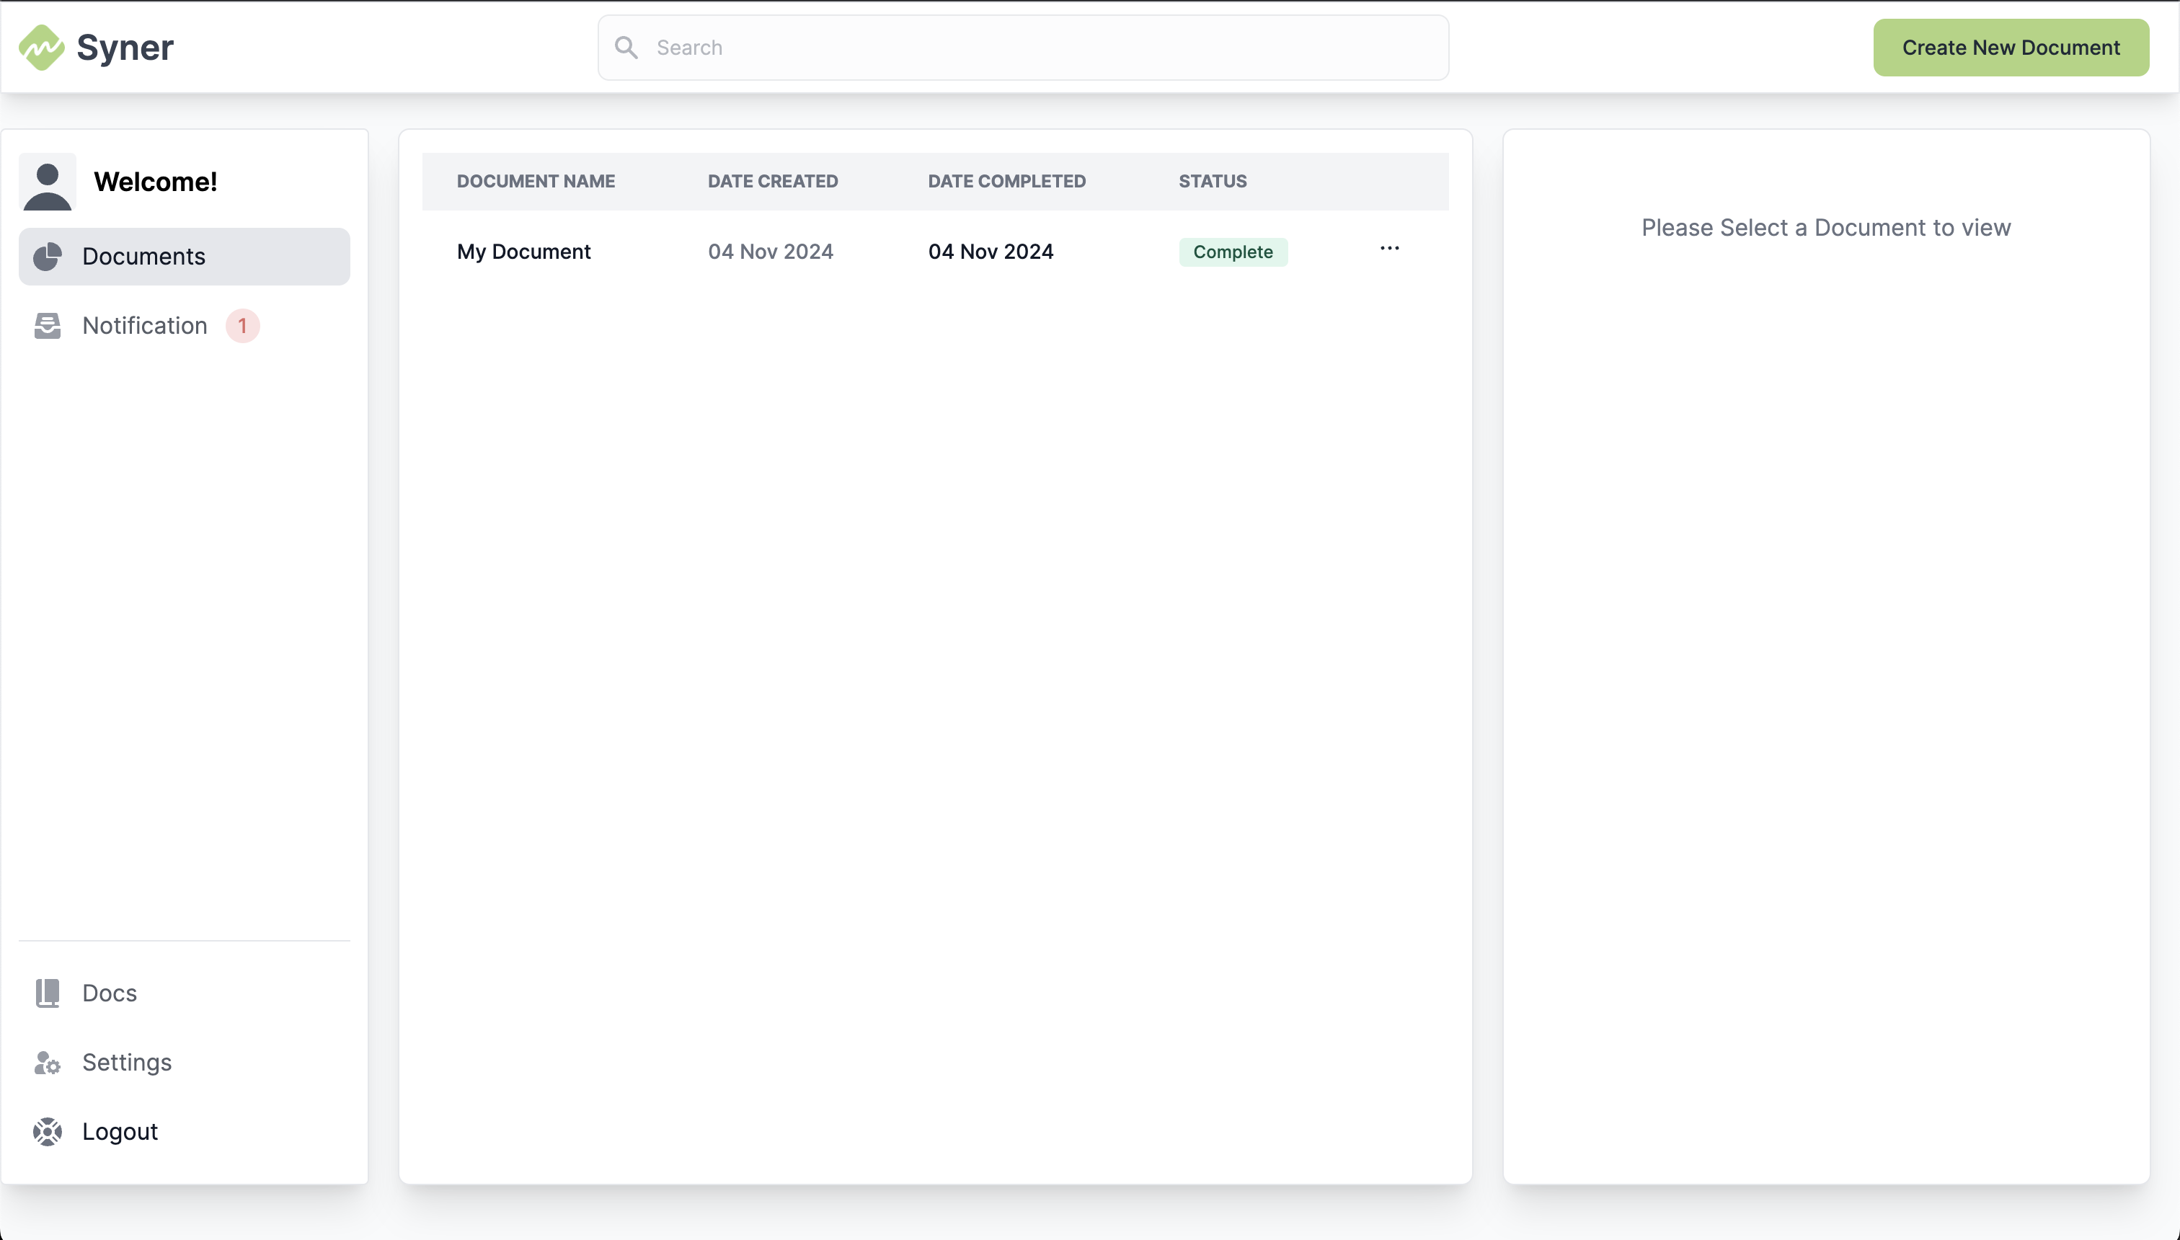Open the Settings page
The image size is (2180, 1240).
click(127, 1063)
